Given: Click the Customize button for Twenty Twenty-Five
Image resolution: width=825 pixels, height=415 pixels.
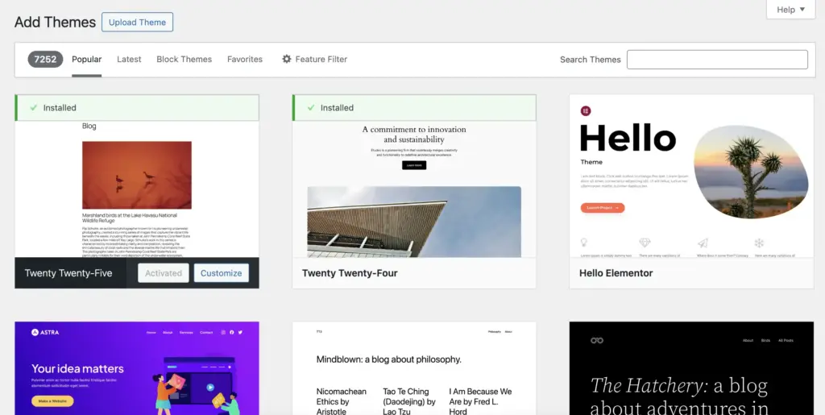Looking at the screenshot, I should 221,273.
